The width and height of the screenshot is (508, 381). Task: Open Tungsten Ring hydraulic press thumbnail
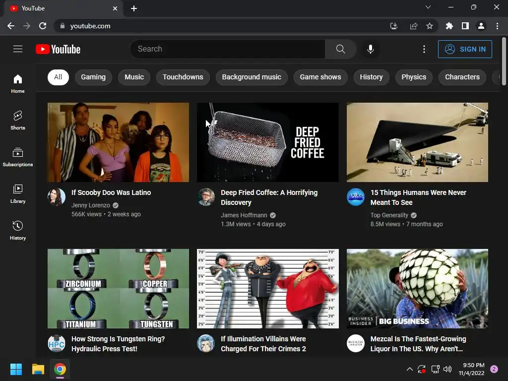click(x=118, y=289)
